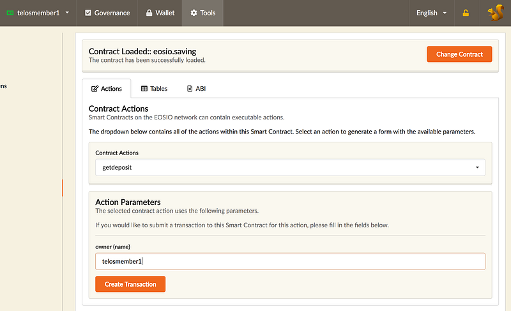Click the Actions tab edit icon

point(95,89)
